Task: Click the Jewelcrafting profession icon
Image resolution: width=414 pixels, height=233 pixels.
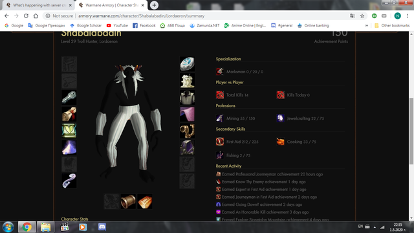Action: 280,118
